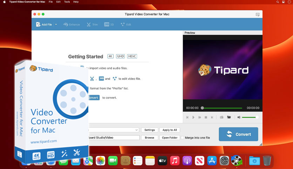This screenshot has width=293, height=169.
Task: Click the scissors icon in Getting Started steps
Action: coord(92,79)
